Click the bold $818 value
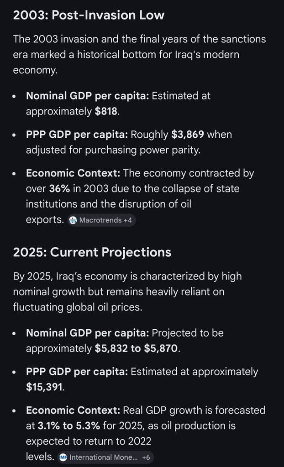The image size is (284, 467). coord(106,111)
